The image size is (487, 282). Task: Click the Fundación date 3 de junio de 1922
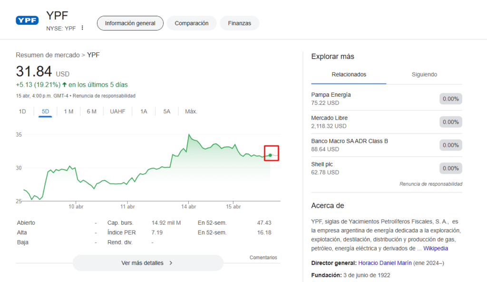(x=367, y=275)
